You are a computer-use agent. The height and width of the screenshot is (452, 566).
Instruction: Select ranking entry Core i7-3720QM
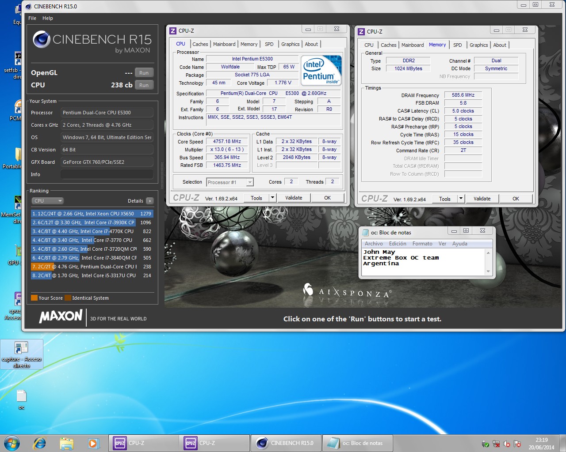click(92, 249)
